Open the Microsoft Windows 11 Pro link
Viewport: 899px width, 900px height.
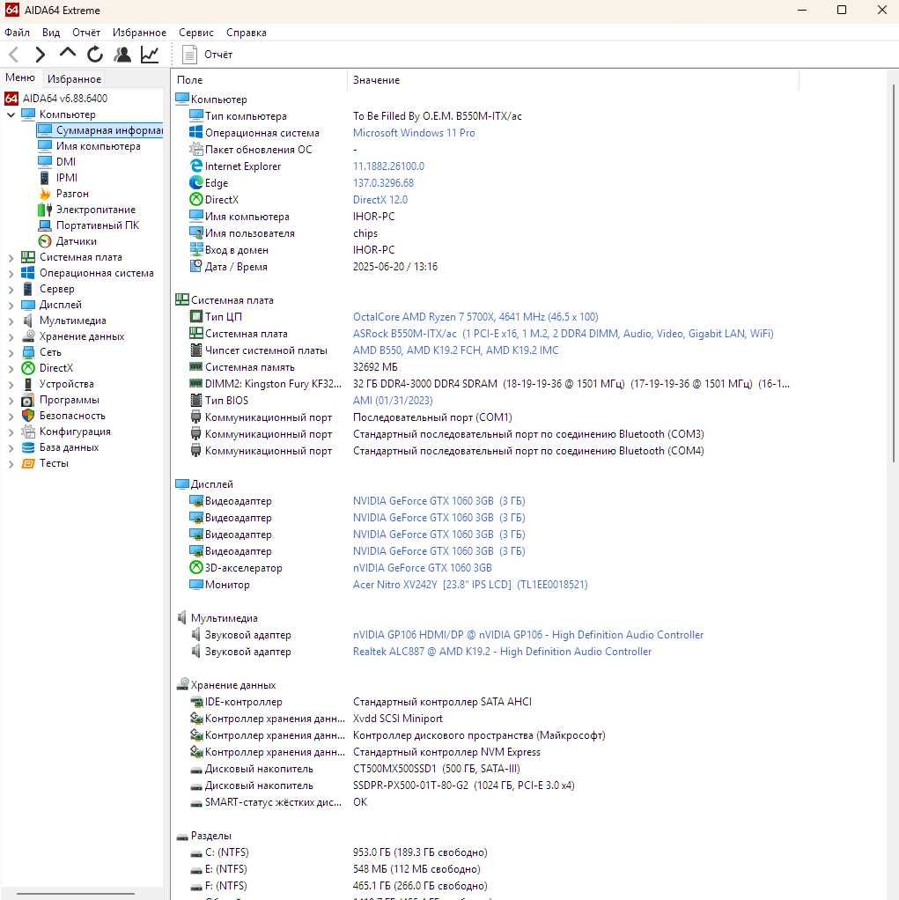point(414,133)
